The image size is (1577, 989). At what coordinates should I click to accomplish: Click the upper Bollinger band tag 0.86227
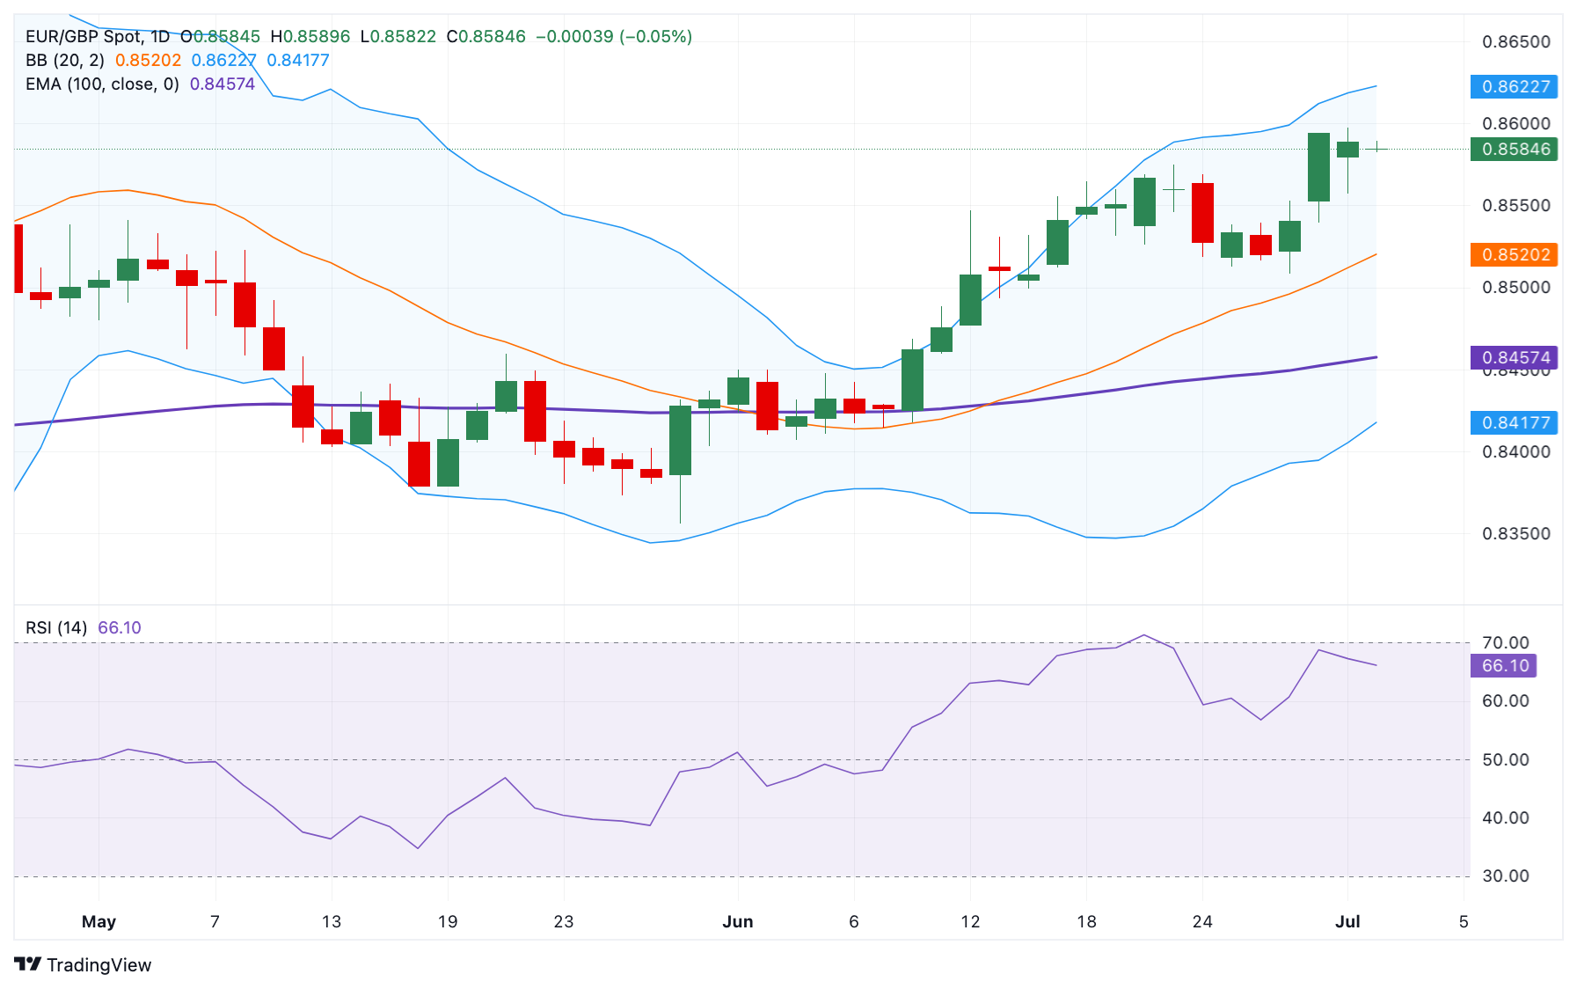click(1514, 87)
